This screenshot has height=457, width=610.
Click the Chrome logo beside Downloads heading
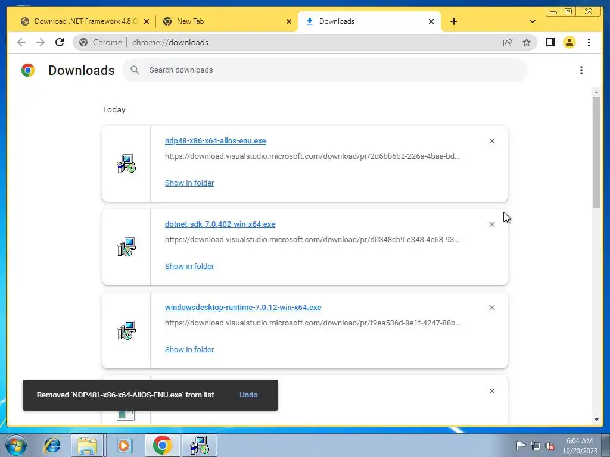[x=28, y=70]
